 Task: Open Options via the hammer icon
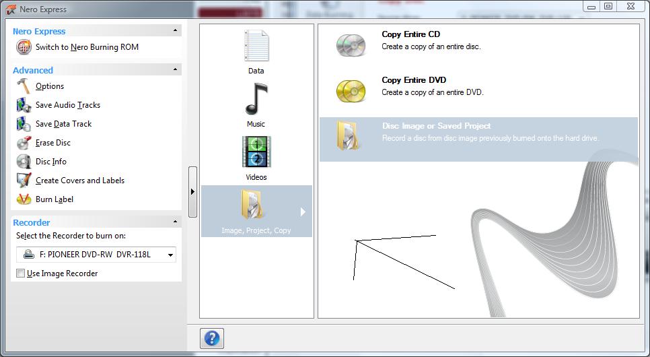coord(24,86)
